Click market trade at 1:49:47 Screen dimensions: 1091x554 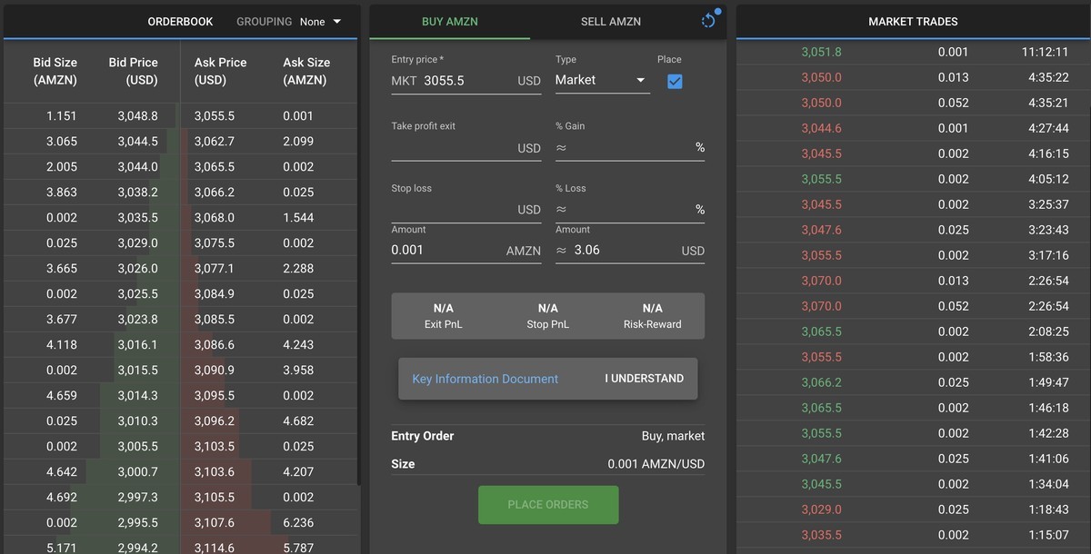913,382
